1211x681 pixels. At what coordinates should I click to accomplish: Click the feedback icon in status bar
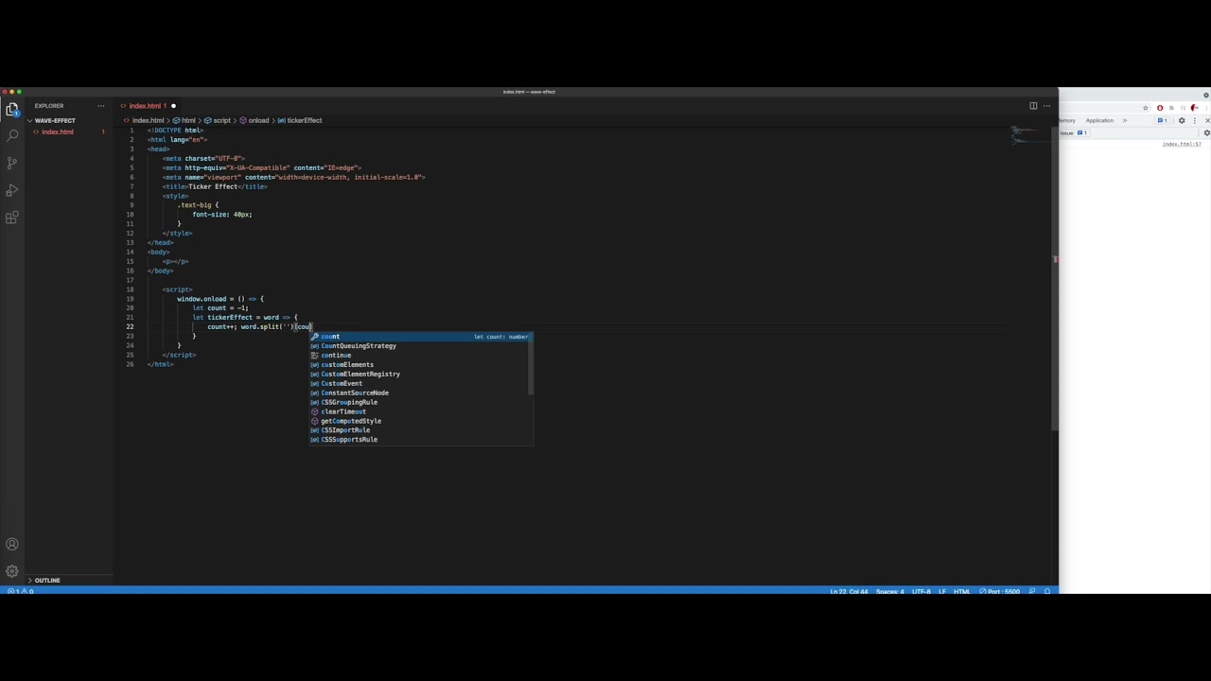point(1032,591)
